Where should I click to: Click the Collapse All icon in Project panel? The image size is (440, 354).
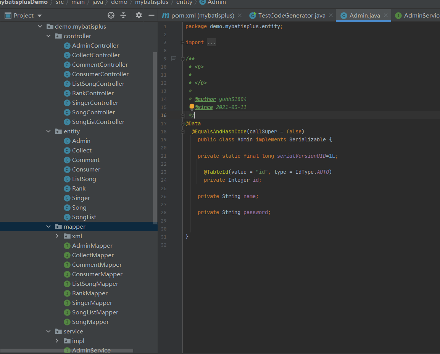pos(123,15)
